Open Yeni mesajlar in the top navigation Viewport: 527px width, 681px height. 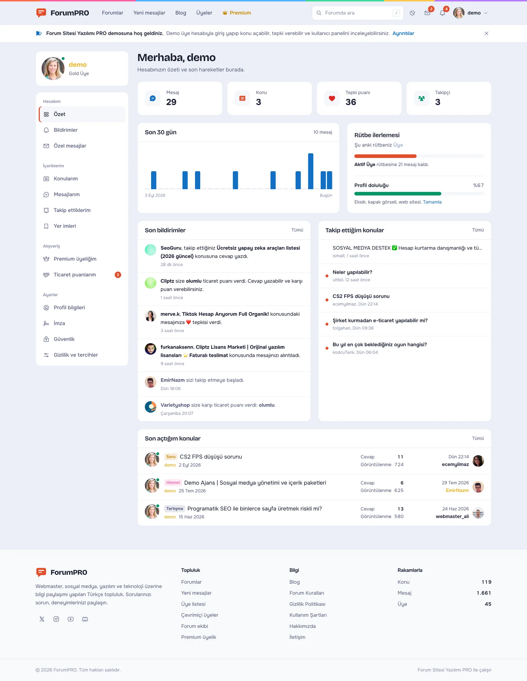(149, 13)
